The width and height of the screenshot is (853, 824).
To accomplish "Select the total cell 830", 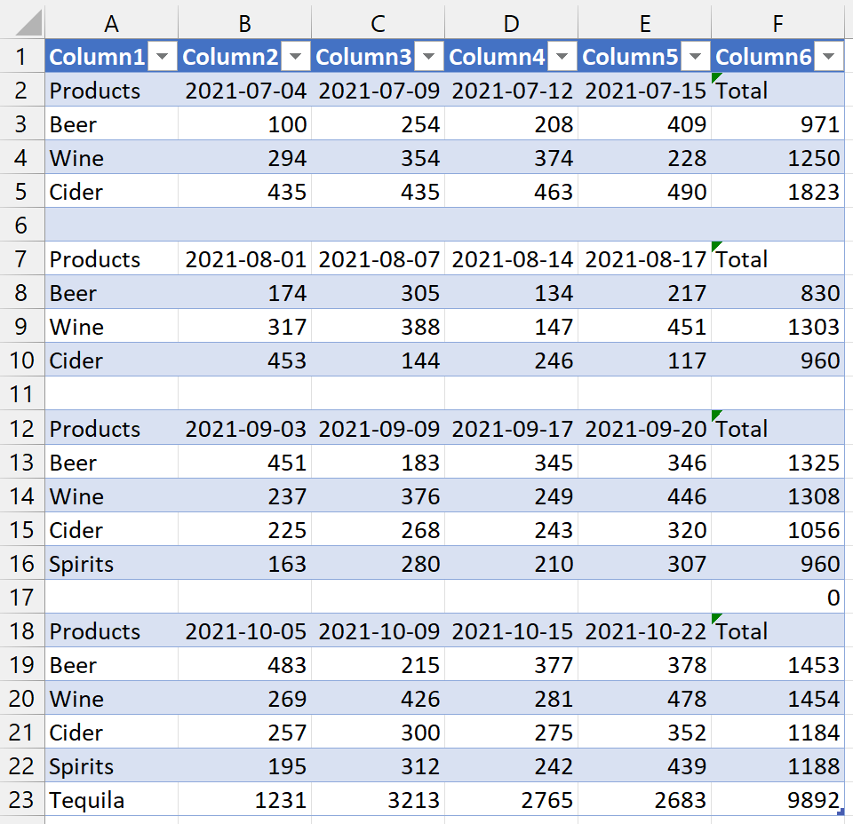I will 778,292.
